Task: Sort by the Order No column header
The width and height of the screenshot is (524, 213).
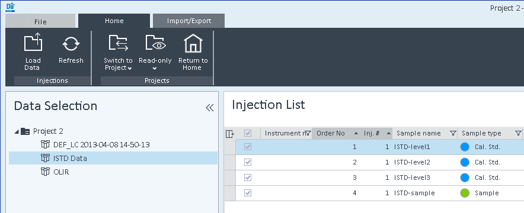Action: pyautogui.click(x=331, y=133)
